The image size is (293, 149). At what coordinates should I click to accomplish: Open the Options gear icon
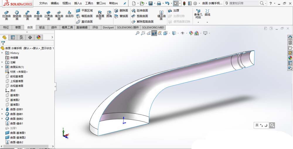195,3
